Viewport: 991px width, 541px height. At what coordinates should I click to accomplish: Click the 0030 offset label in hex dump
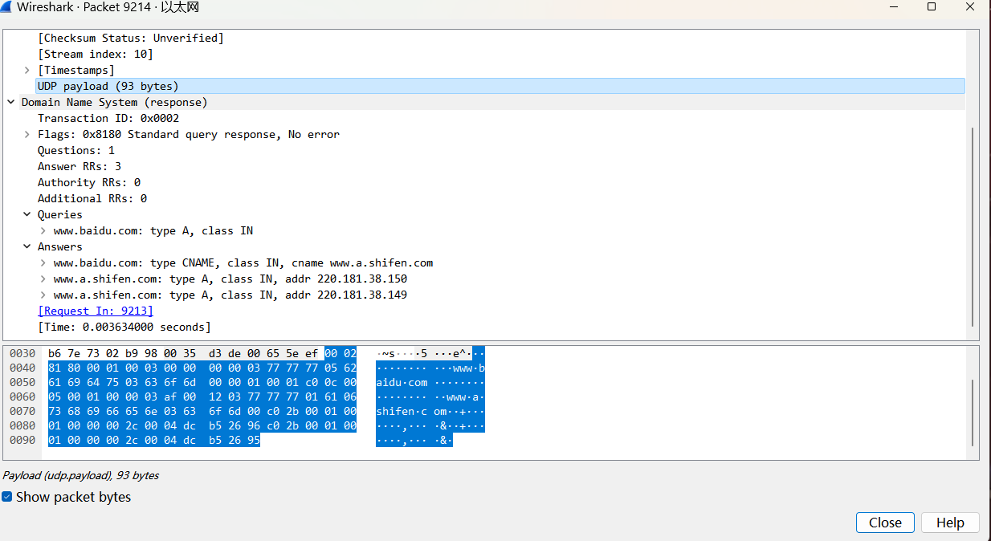pos(22,353)
